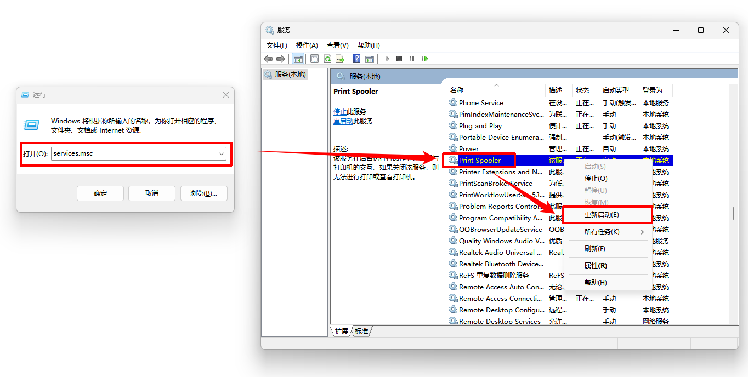Click the Pause Service icon in toolbar
The image size is (748, 377).
[412, 59]
